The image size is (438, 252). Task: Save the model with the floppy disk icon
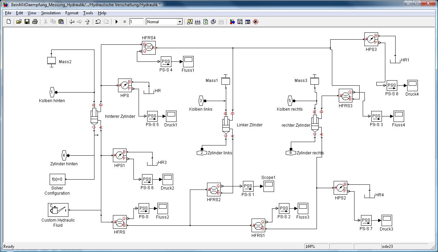[x=27, y=22]
